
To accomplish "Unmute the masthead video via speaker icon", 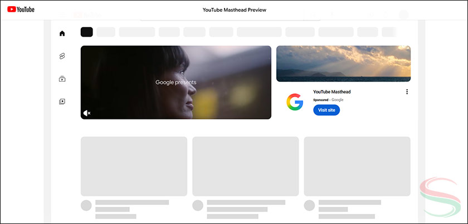I will pos(87,113).
